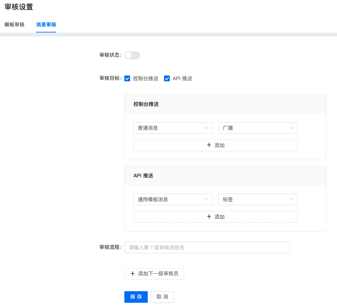The height and width of the screenshot is (306, 337).
Task: Click the 审核状态 label
Action: pyautogui.click(x=110, y=55)
